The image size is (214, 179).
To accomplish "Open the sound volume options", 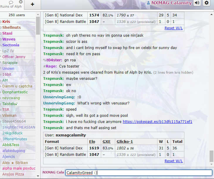I will [197, 3].
